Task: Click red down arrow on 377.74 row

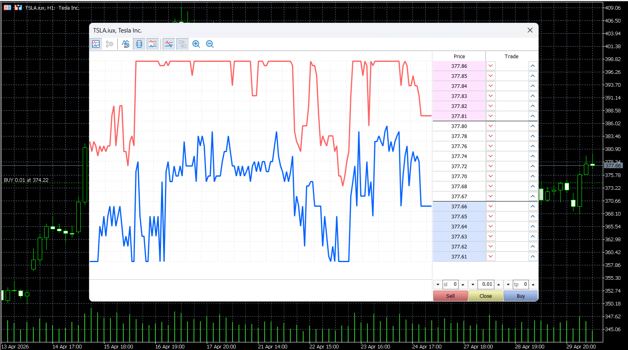Action: click(491, 156)
